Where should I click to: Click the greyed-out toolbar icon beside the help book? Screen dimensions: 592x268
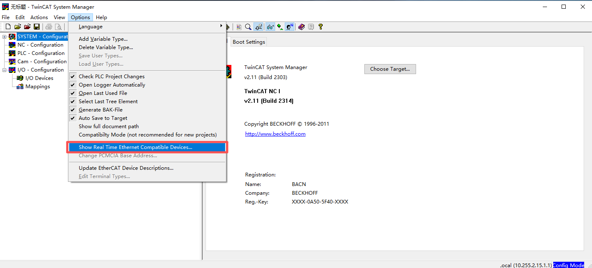tap(311, 27)
